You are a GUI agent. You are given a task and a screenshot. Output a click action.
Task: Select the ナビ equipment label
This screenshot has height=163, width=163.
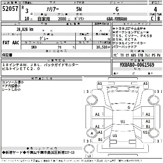[116, 55]
